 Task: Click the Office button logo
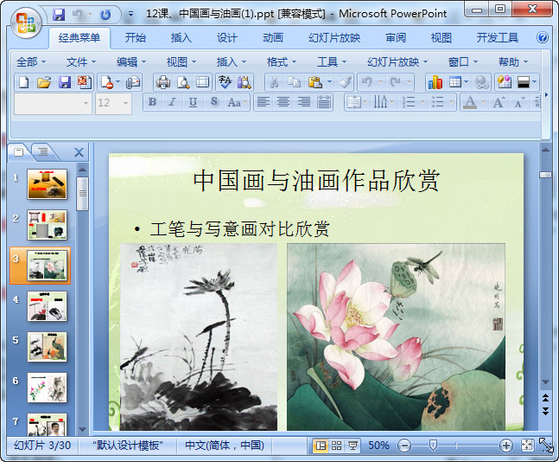coord(26,23)
